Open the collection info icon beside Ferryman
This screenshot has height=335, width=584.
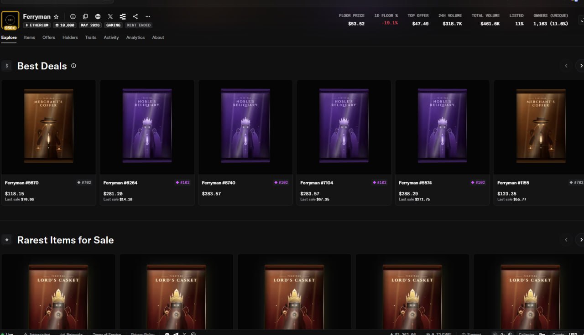(73, 16)
